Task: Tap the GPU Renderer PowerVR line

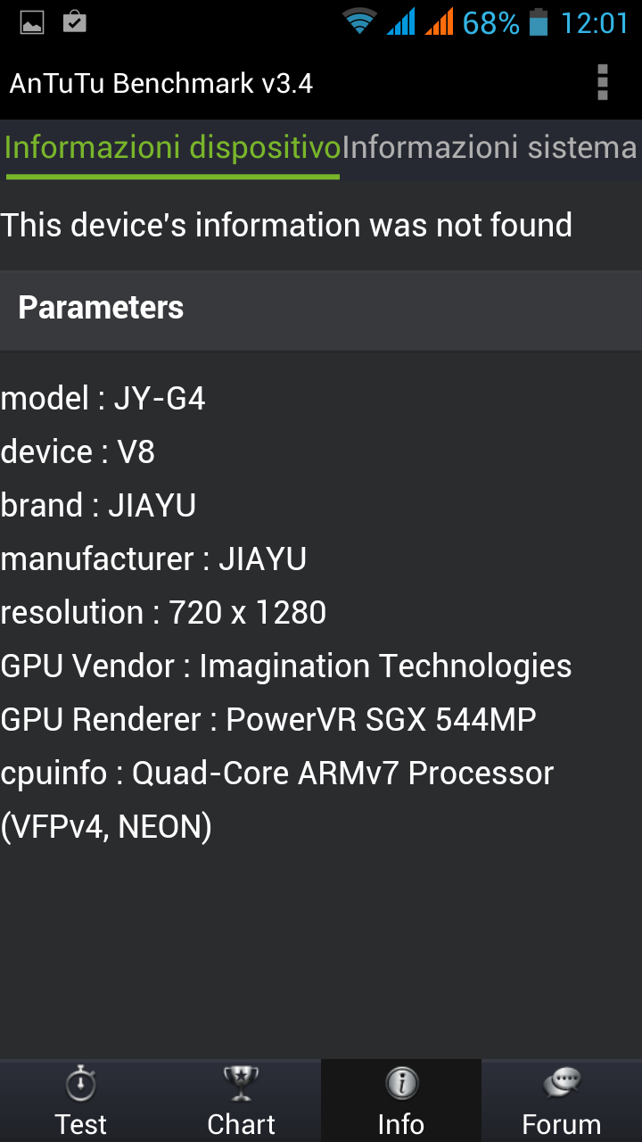Action: pyautogui.click(x=268, y=720)
